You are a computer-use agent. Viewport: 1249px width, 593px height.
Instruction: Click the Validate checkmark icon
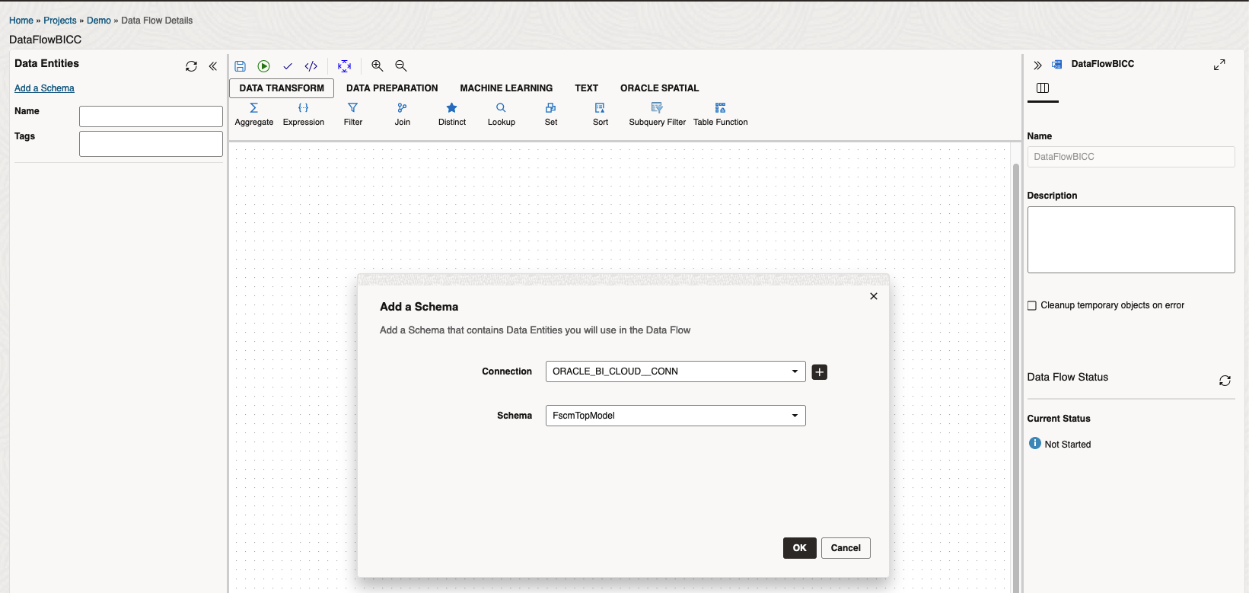pos(288,66)
